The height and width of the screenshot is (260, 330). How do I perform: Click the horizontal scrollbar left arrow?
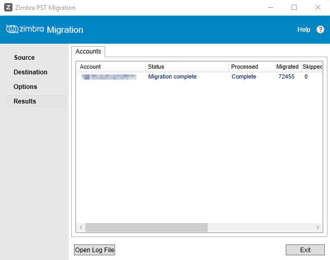tap(81, 227)
